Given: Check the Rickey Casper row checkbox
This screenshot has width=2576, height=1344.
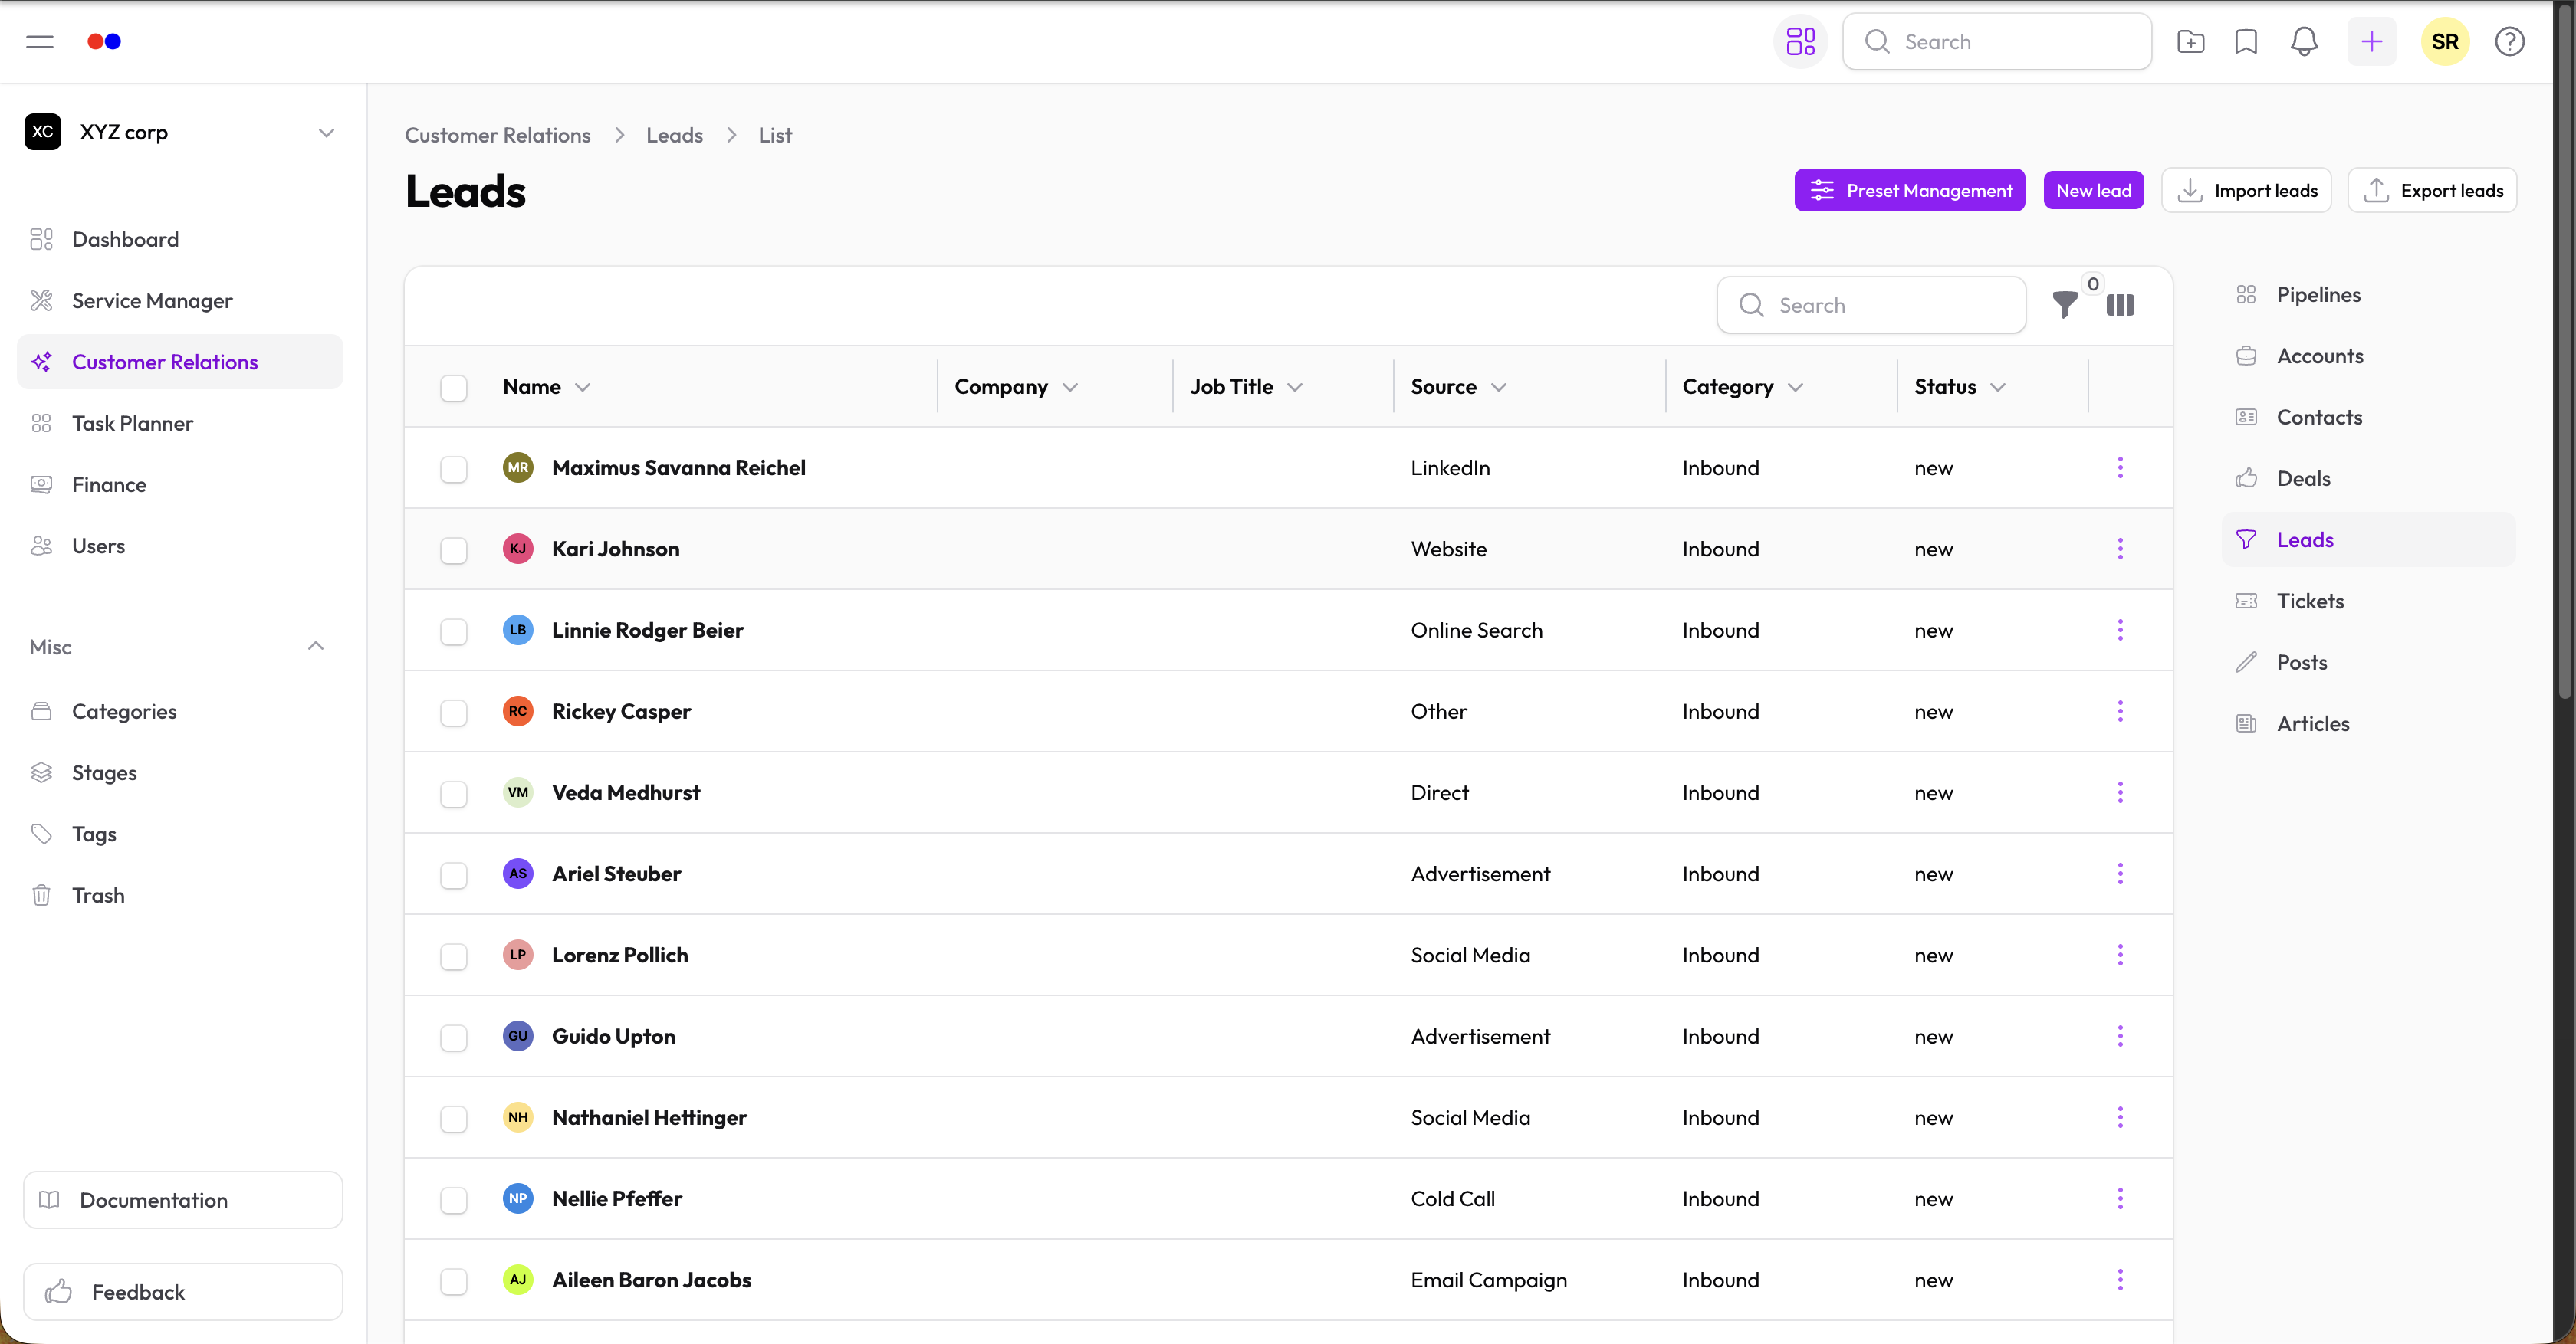Looking at the screenshot, I should tap(454, 713).
